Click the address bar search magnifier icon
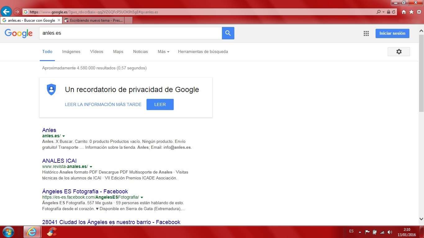424x238 pixels. pos(378,12)
